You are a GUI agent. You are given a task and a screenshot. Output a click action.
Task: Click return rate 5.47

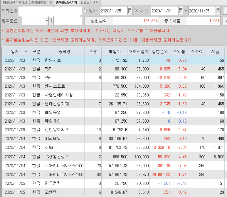pos(182,130)
